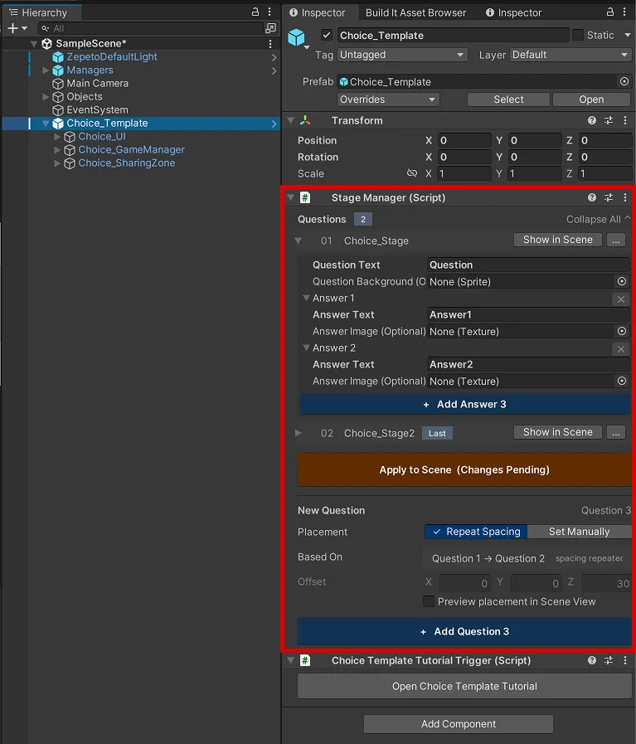
Task: Expand question 02 Choice_Stage2
Action: [x=299, y=433]
